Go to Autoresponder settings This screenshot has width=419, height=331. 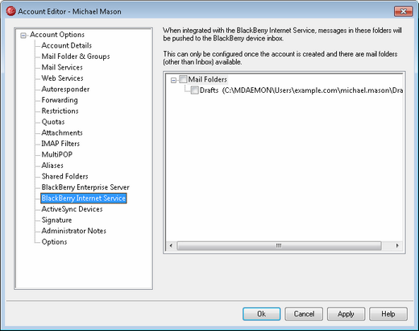click(65, 89)
